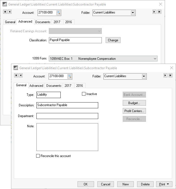Expand the 1099 Form dropdown
Screen dimensions: 176x189
[x=154, y=59]
